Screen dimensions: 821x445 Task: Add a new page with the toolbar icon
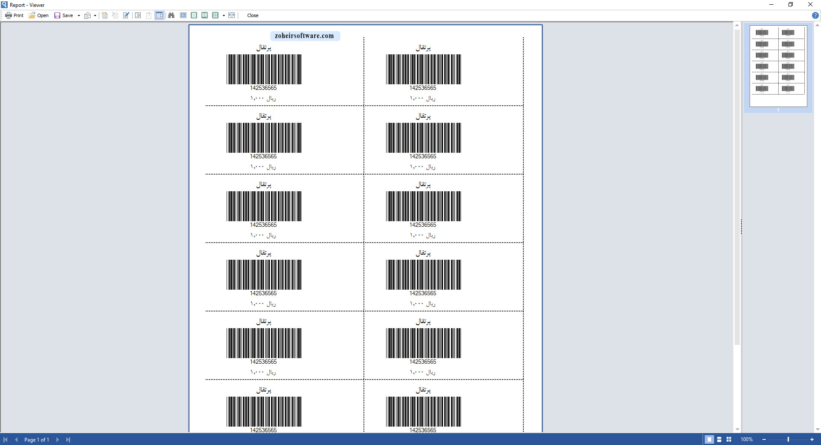pyautogui.click(x=105, y=15)
